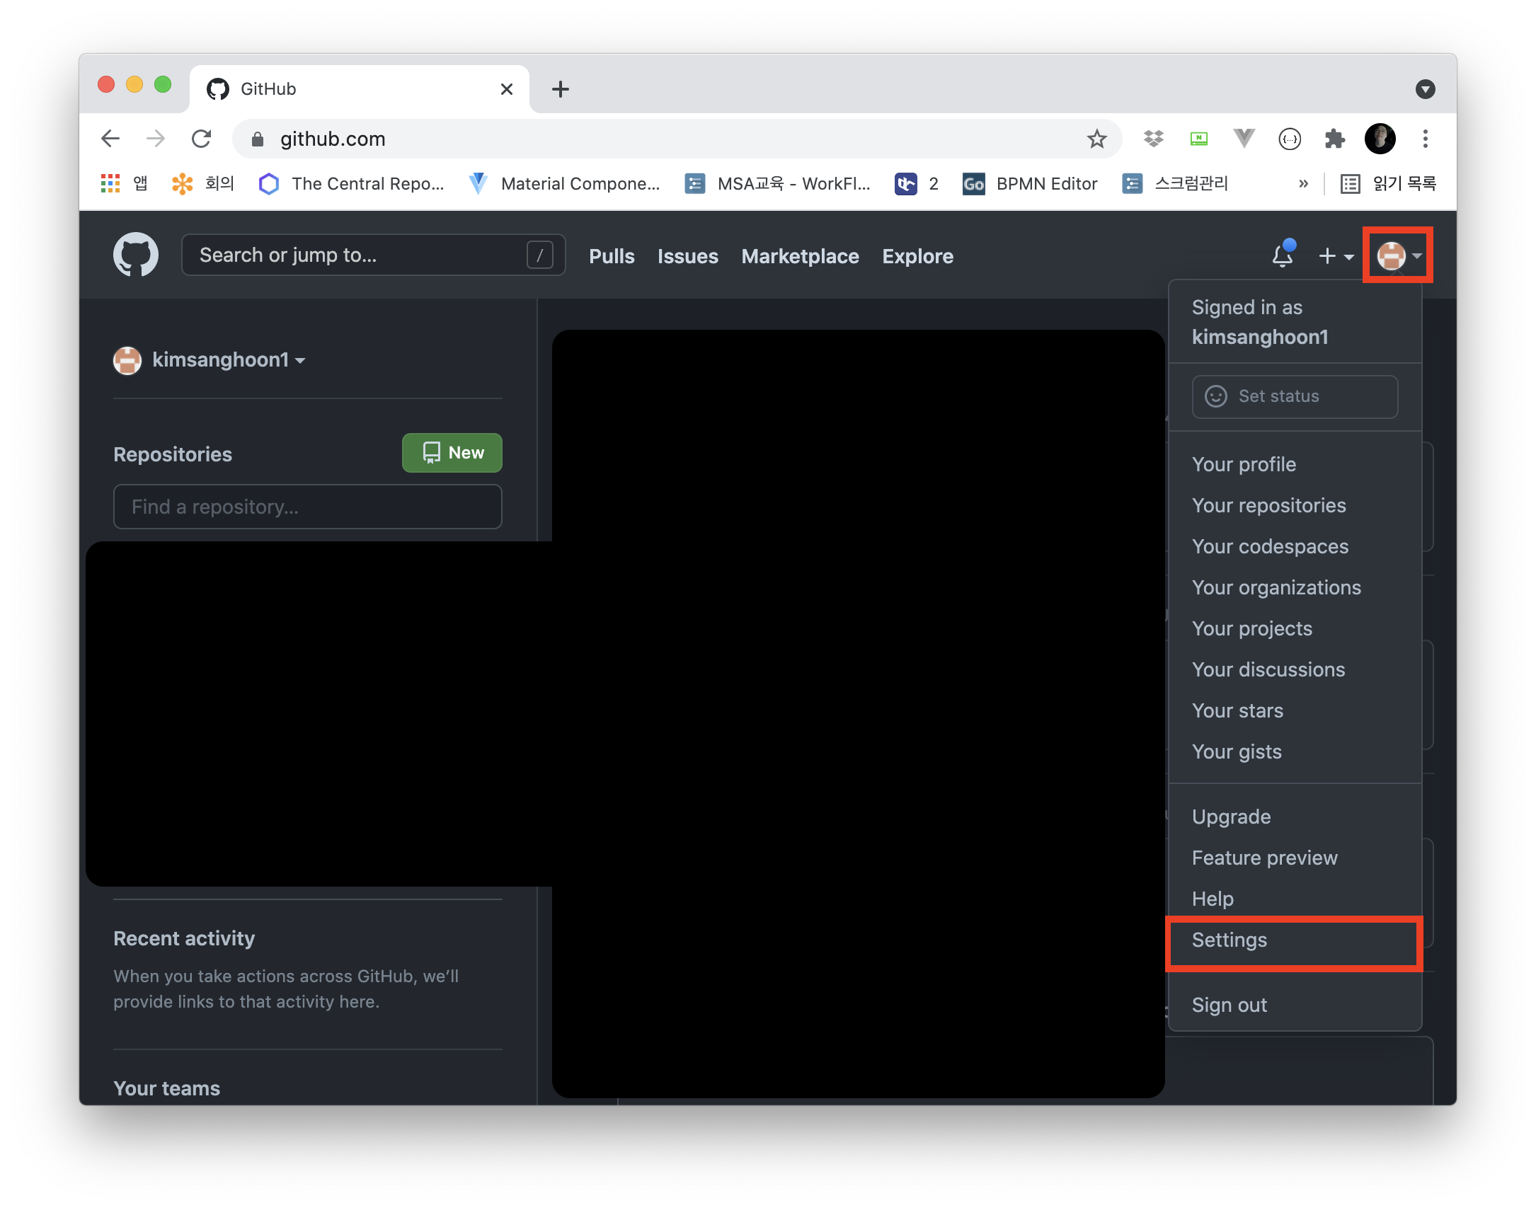
Task: Choose Help in user menu
Action: (x=1295, y=899)
